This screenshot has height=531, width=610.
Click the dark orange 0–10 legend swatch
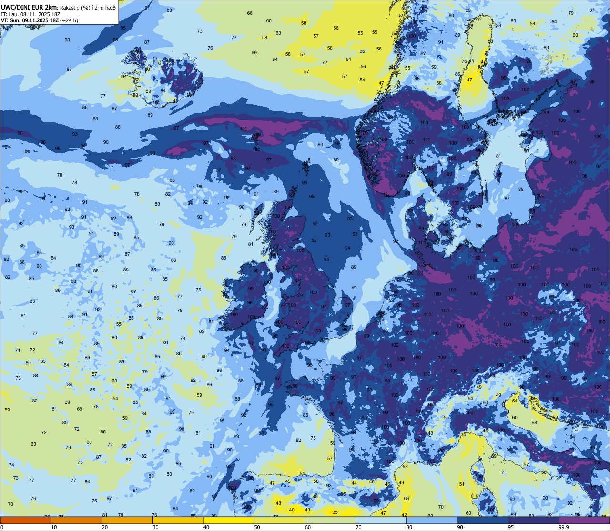[x=26, y=521]
